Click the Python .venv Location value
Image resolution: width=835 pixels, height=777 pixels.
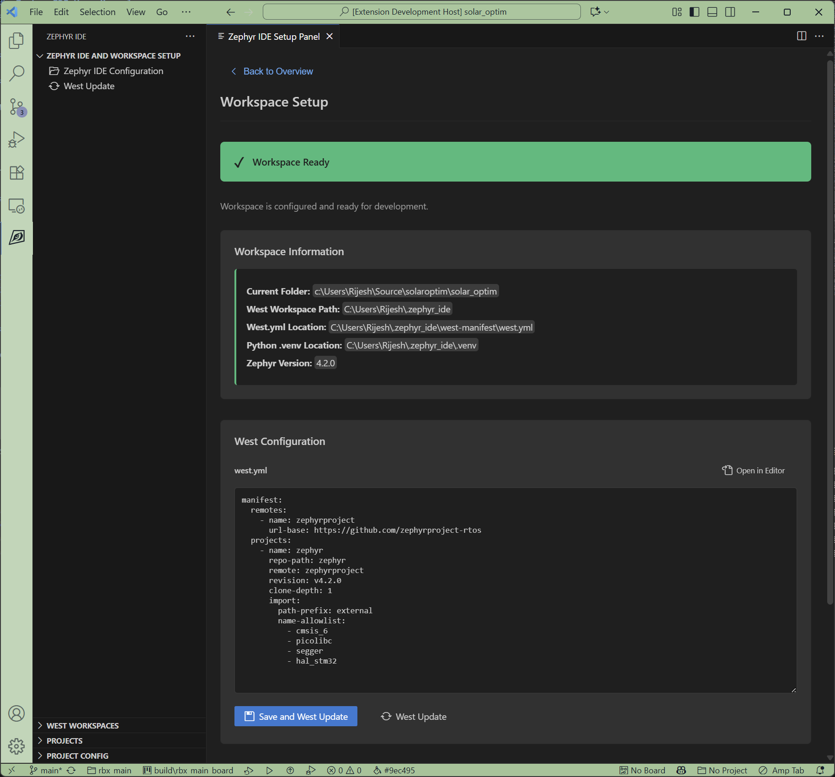tap(411, 345)
